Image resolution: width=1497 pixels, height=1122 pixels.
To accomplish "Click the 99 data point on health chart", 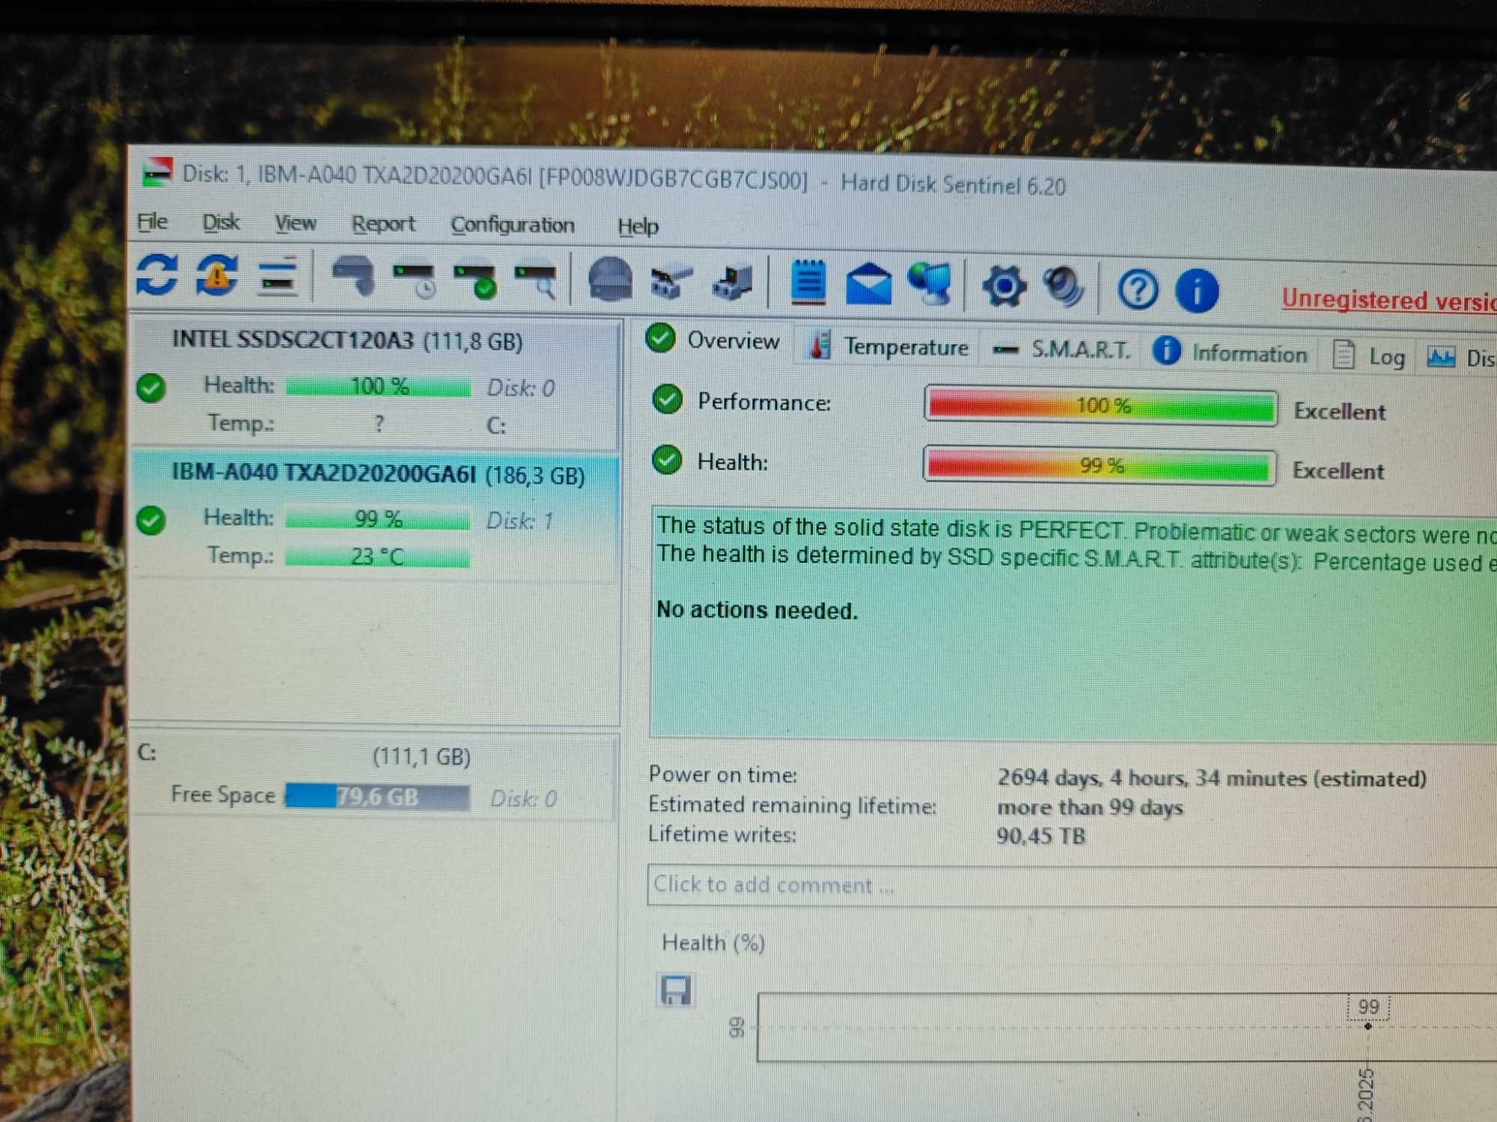I will 1368,1026.
